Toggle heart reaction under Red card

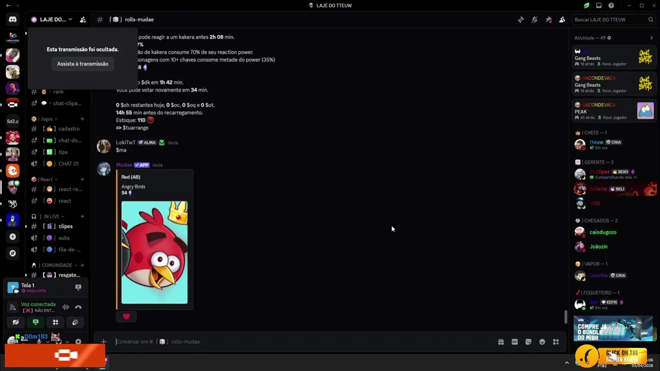pyautogui.click(x=126, y=316)
